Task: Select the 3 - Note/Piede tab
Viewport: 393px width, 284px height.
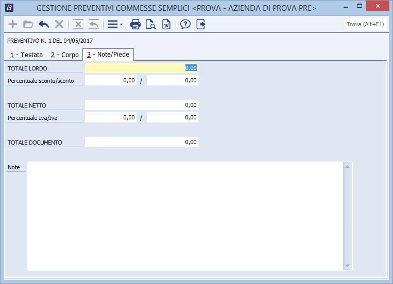Action: click(108, 55)
